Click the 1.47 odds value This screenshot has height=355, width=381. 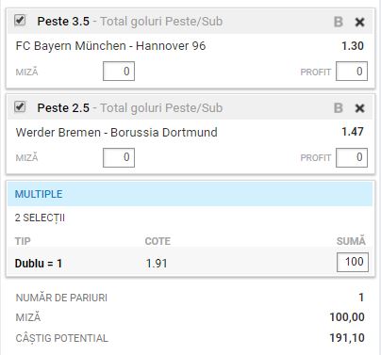(x=353, y=132)
